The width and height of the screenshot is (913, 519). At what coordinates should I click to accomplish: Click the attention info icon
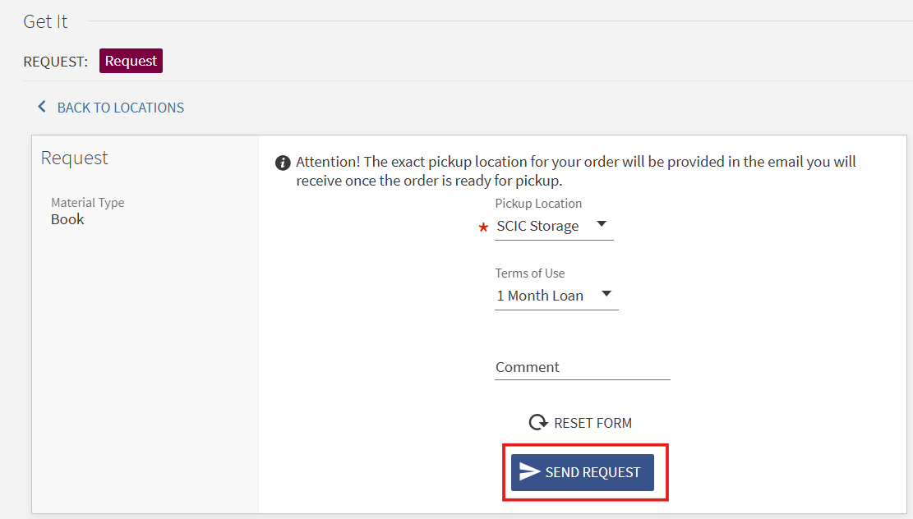click(283, 163)
